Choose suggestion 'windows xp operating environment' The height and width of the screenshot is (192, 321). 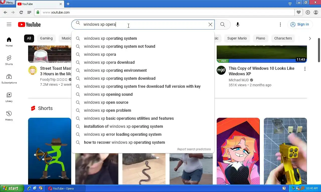[x=143, y=70]
